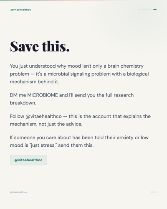Open the @vitaehealthco handle at top left

pyautogui.click(x=21, y=10)
